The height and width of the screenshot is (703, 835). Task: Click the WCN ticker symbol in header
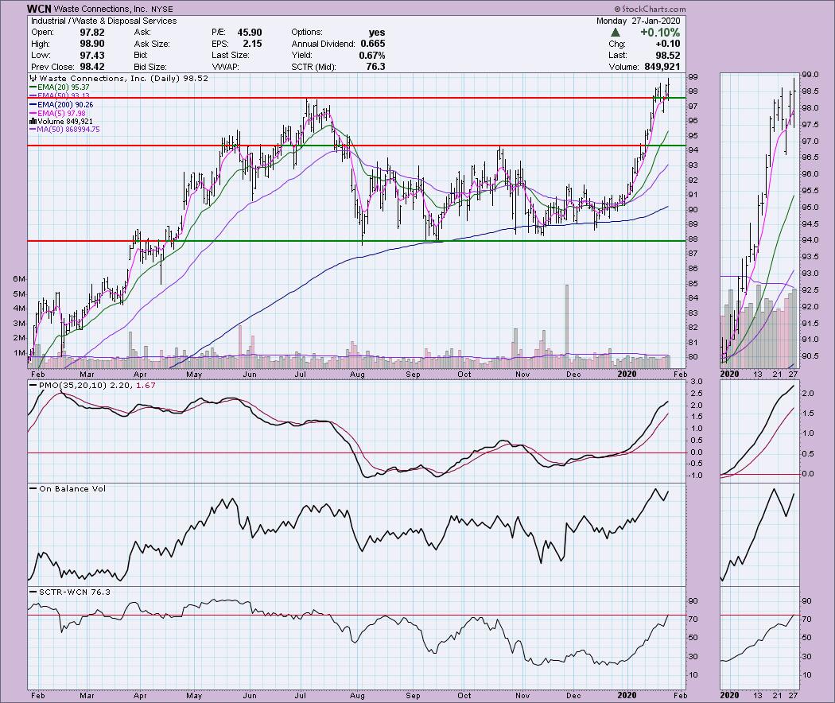(39, 9)
